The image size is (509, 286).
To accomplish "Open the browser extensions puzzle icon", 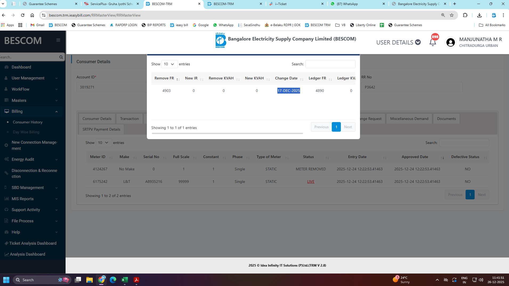I will tap(465, 15).
